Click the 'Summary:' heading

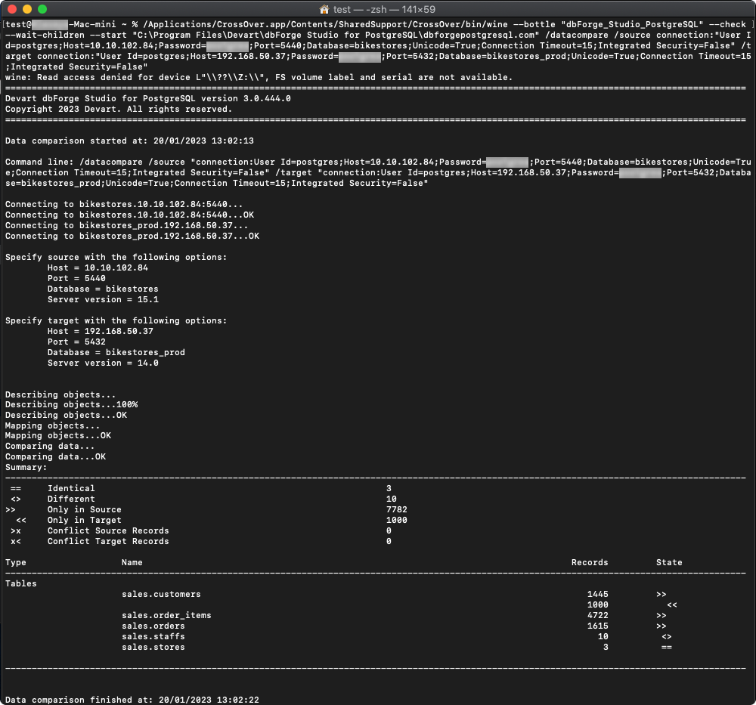(26, 468)
